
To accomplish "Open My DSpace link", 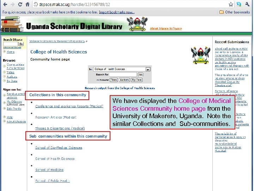I will pos(14,102).
